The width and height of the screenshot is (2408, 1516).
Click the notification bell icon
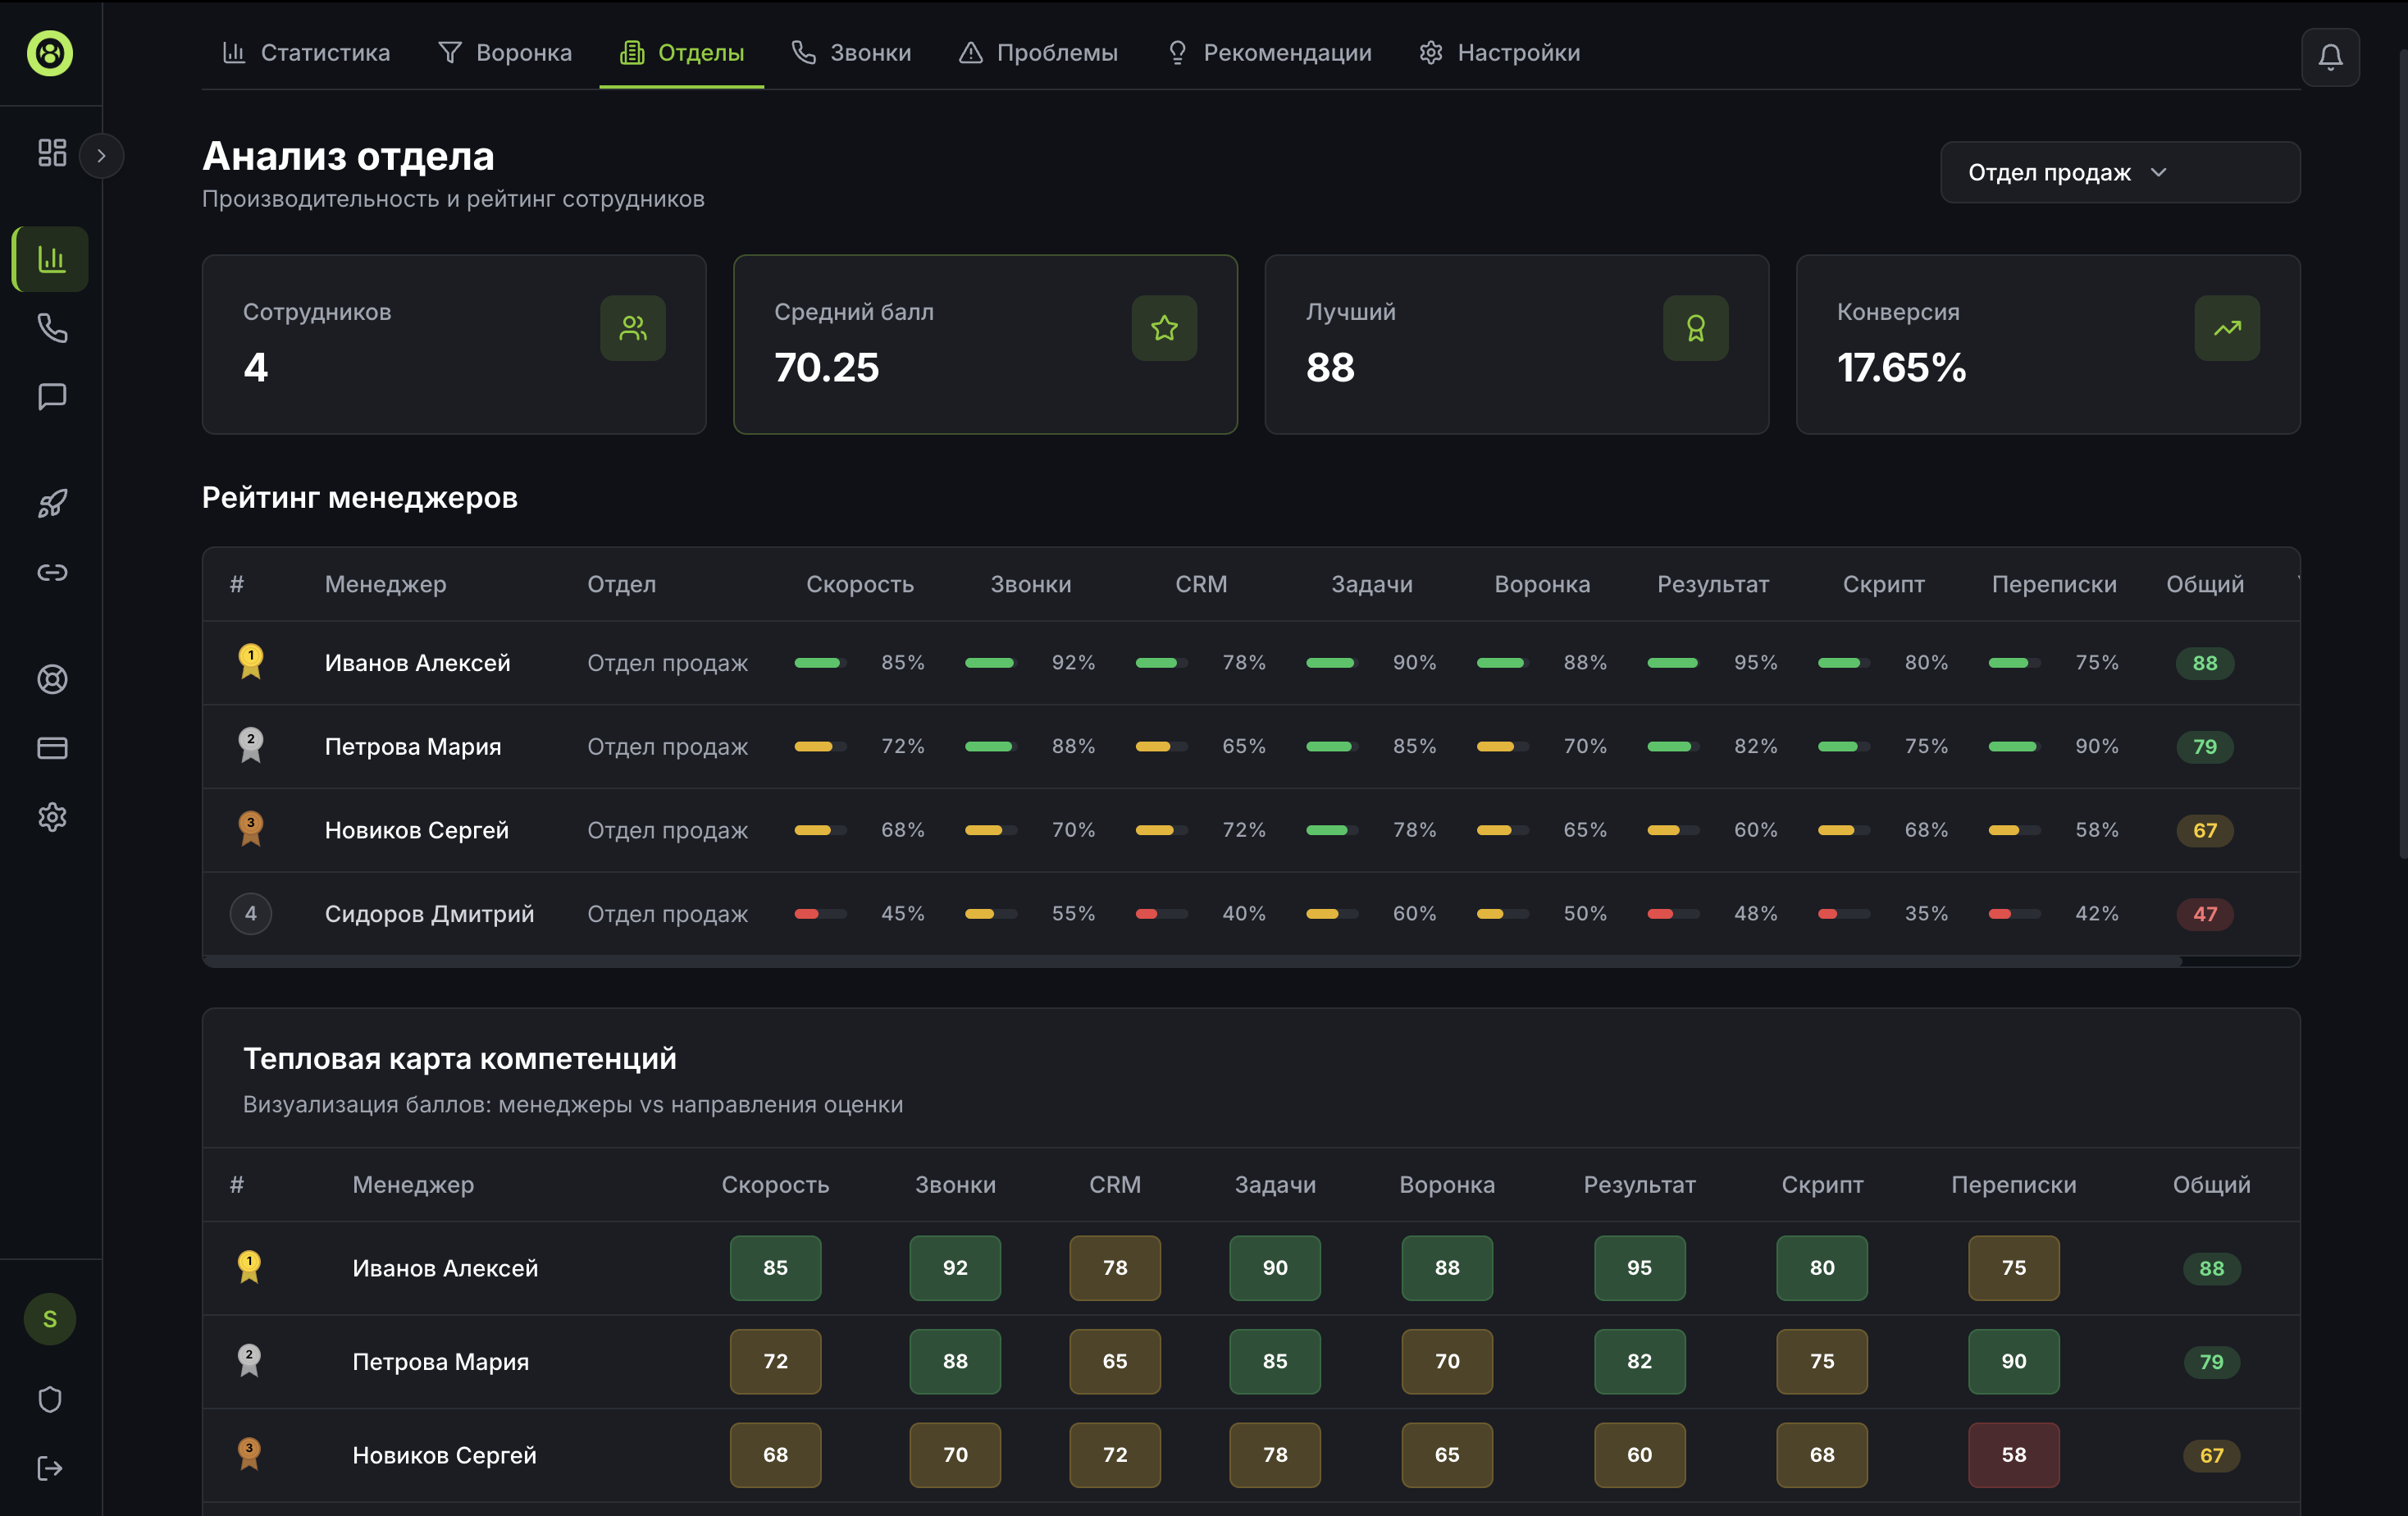pyautogui.click(x=2329, y=57)
